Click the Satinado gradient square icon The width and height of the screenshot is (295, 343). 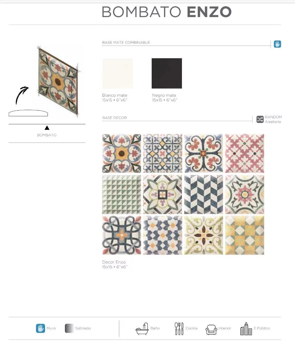[x=69, y=328]
